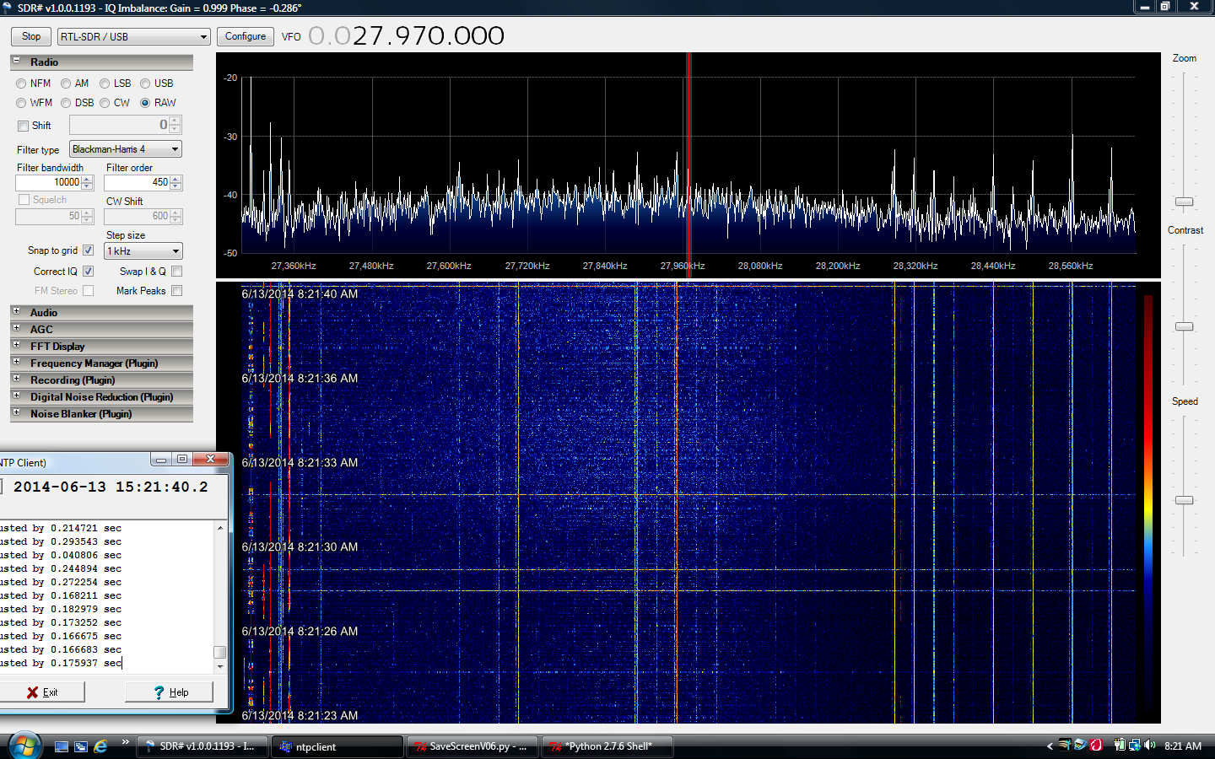Open battery power tray icon
1215x759 pixels.
point(1120,745)
